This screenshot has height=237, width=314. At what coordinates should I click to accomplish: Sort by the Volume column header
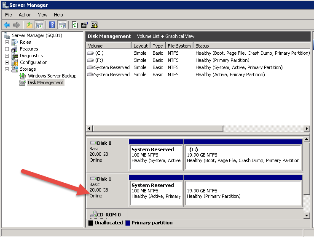[x=109, y=46]
